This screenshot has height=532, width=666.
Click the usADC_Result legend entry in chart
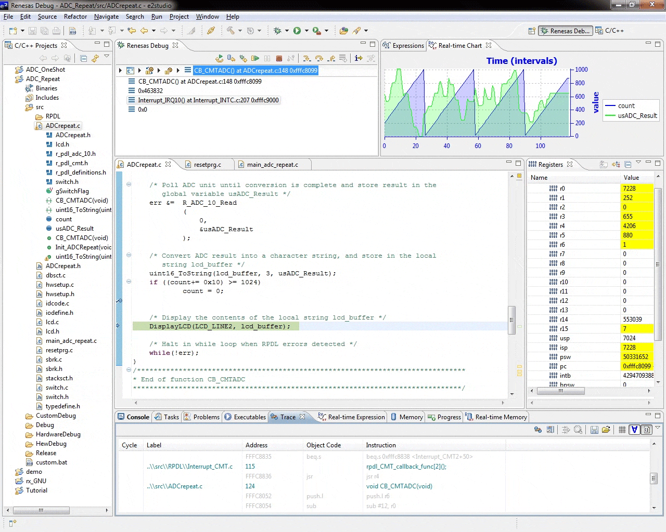click(x=631, y=116)
